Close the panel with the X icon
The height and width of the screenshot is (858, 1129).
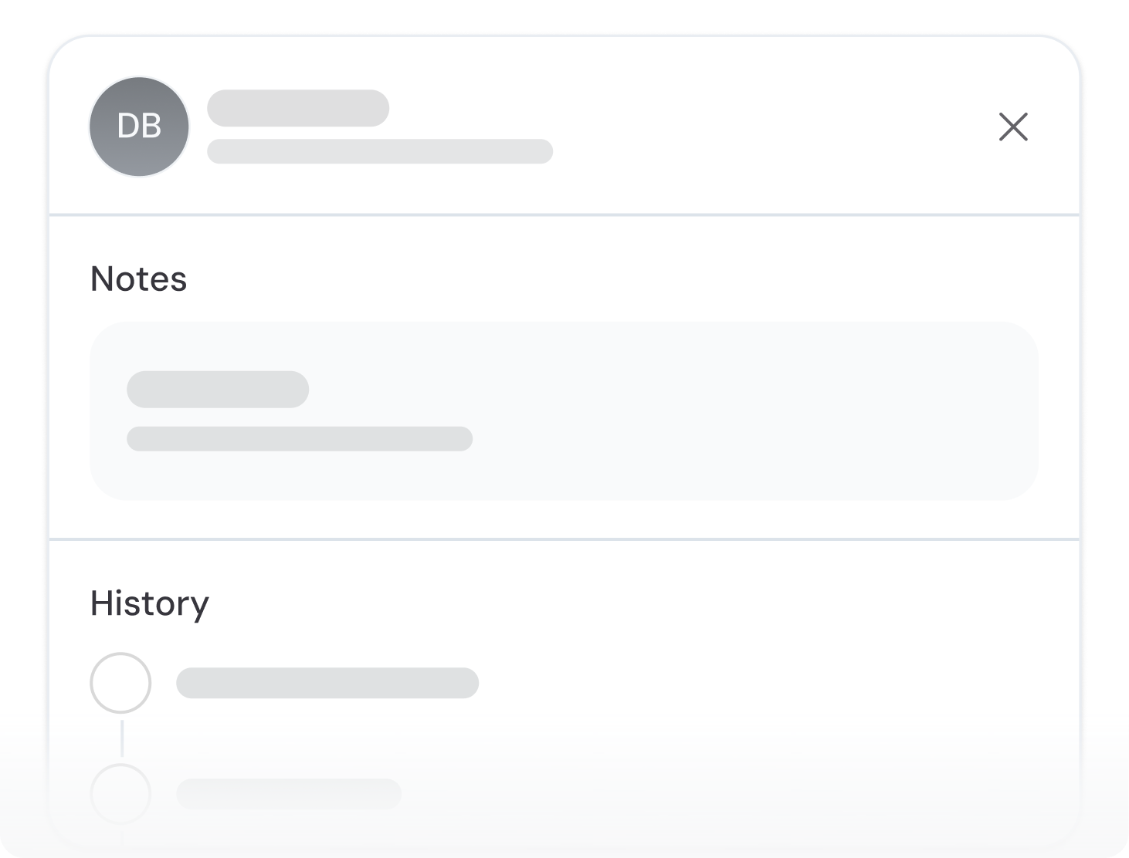point(1012,127)
